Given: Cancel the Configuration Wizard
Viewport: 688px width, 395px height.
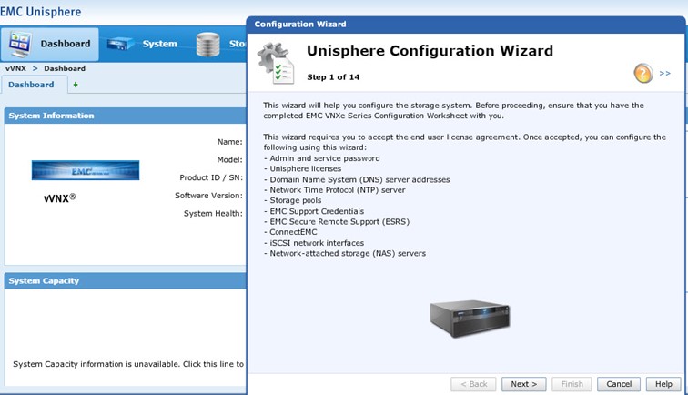Looking at the screenshot, I should [619, 384].
